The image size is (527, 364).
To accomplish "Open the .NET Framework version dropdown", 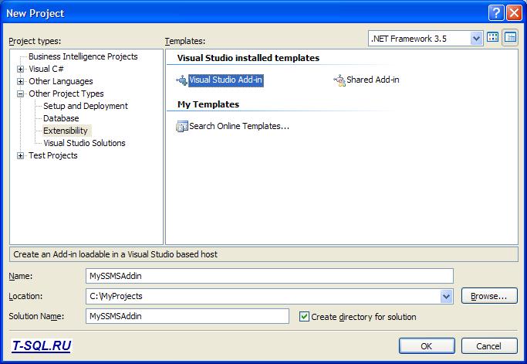I will click(x=476, y=39).
